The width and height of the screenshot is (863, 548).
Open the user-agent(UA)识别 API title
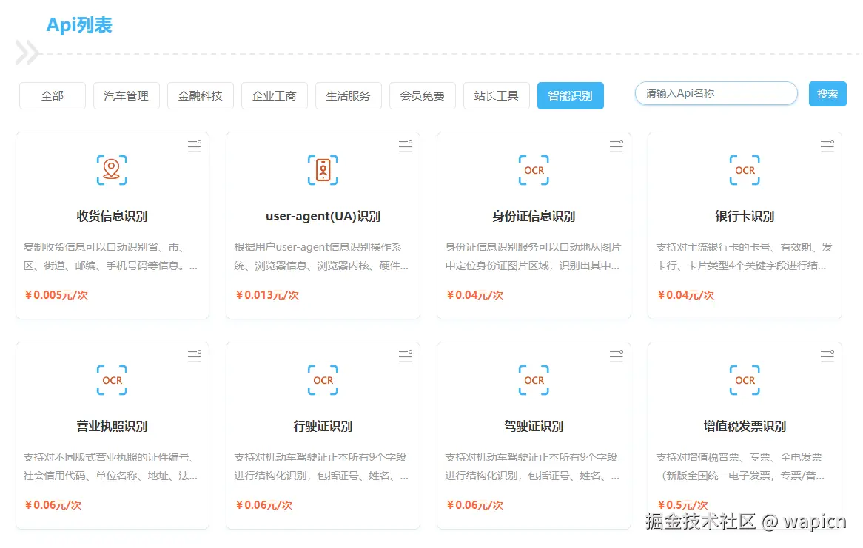click(323, 216)
